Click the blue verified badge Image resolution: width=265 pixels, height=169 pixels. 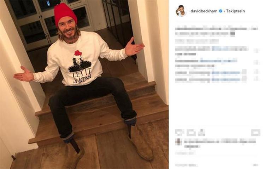220,11
